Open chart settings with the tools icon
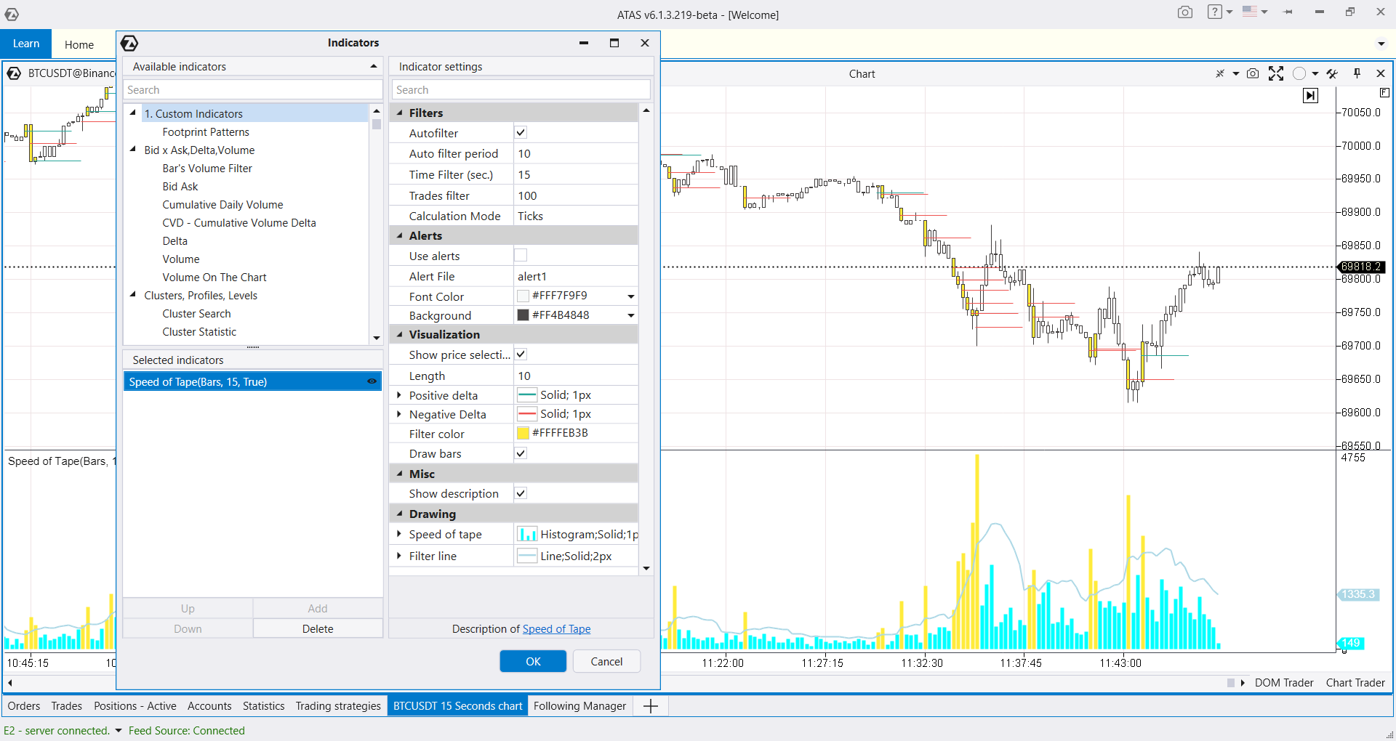 [x=1331, y=73]
